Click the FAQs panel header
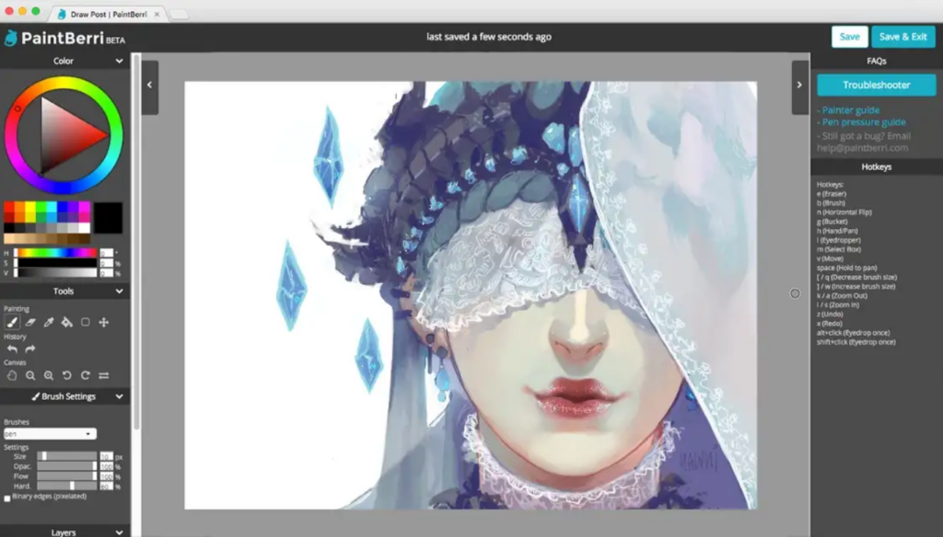This screenshot has width=943, height=537. [877, 61]
